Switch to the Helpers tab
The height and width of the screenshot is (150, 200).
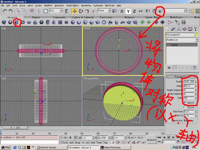click(129, 17)
